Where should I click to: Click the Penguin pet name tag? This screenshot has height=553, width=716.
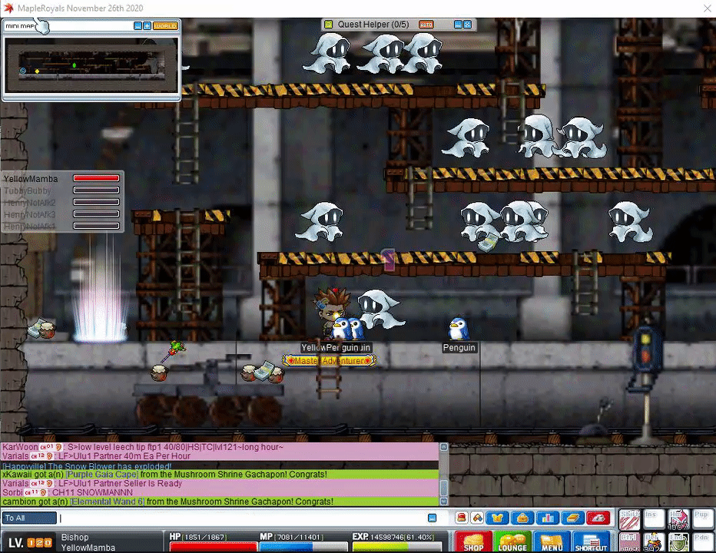pos(459,347)
